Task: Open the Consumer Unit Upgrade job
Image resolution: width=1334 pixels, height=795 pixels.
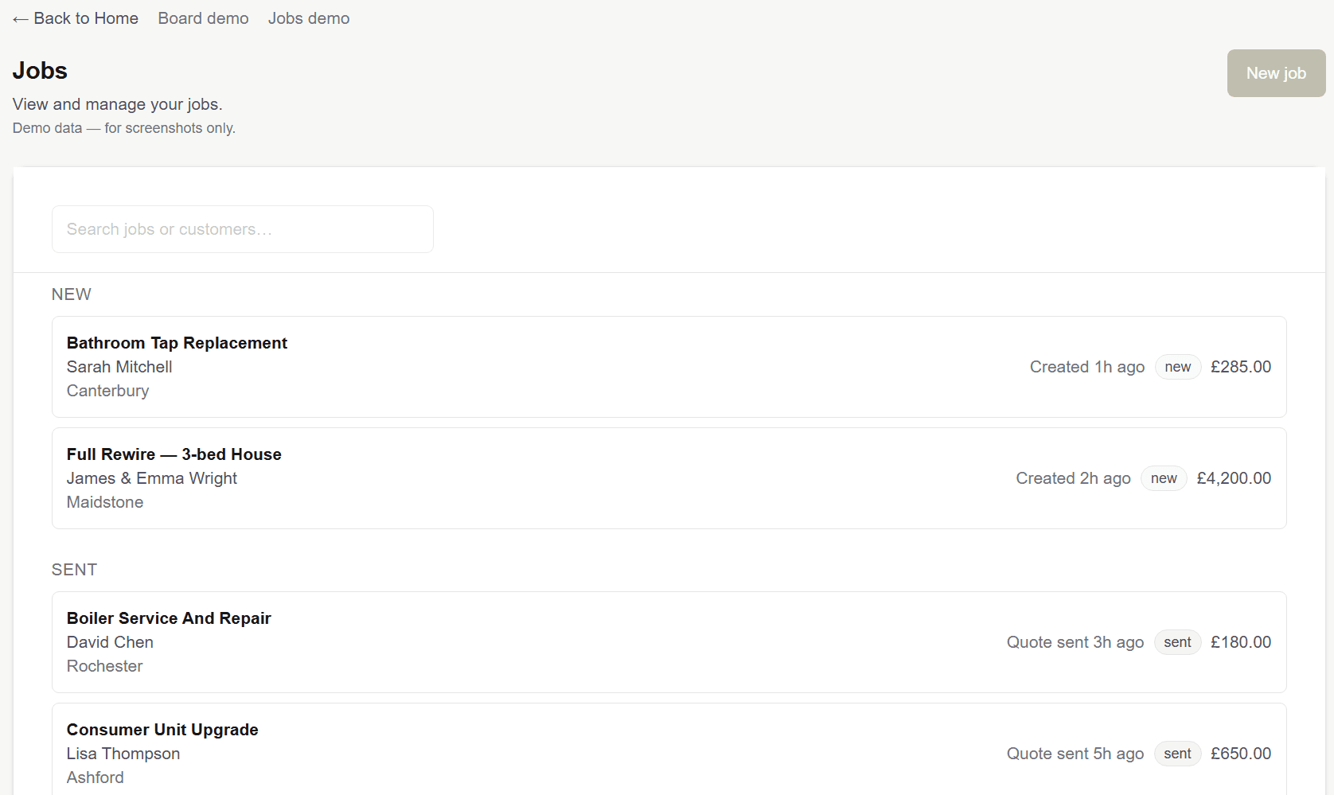Action: click(162, 730)
